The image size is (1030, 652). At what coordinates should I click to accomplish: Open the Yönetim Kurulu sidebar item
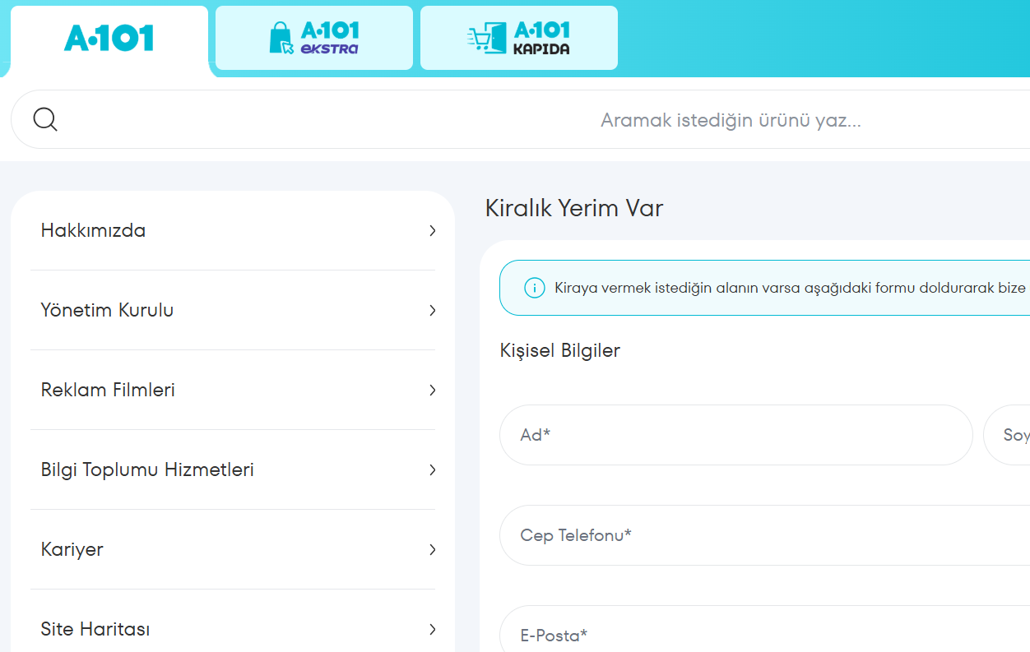coord(233,310)
